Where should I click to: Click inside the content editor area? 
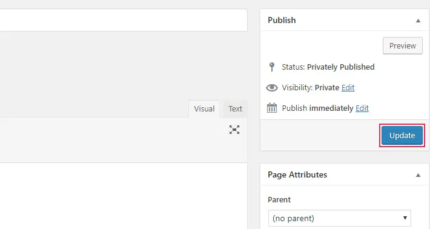pos(124,196)
